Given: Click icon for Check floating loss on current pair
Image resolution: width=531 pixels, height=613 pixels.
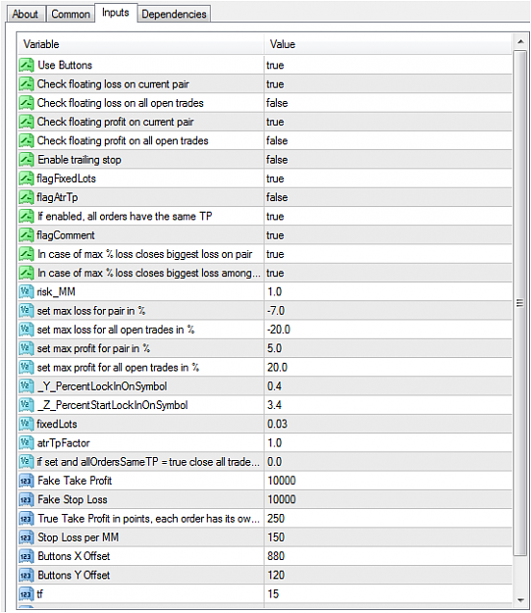Looking at the screenshot, I should click(27, 84).
